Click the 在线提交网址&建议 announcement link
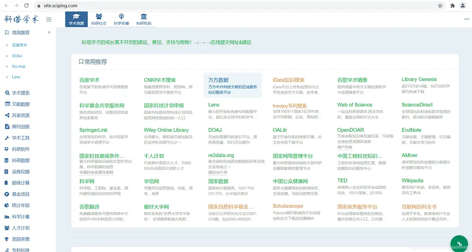The height and width of the screenshot is (252, 472). (x=231, y=42)
